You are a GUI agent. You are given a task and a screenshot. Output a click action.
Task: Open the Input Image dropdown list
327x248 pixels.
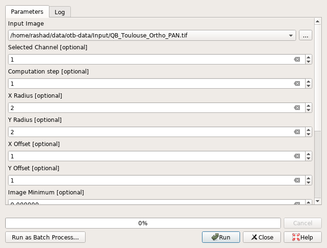pyautogui.click(x=291, y=36)
